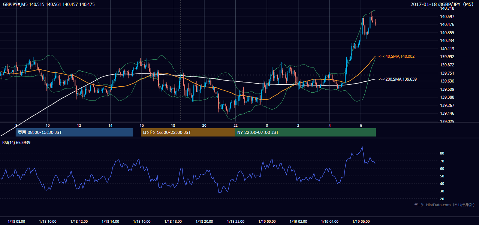The width and height of the screenshot is (479, 225).
Task: Click price axis value 139.388
Action: (x=447, y=97)
